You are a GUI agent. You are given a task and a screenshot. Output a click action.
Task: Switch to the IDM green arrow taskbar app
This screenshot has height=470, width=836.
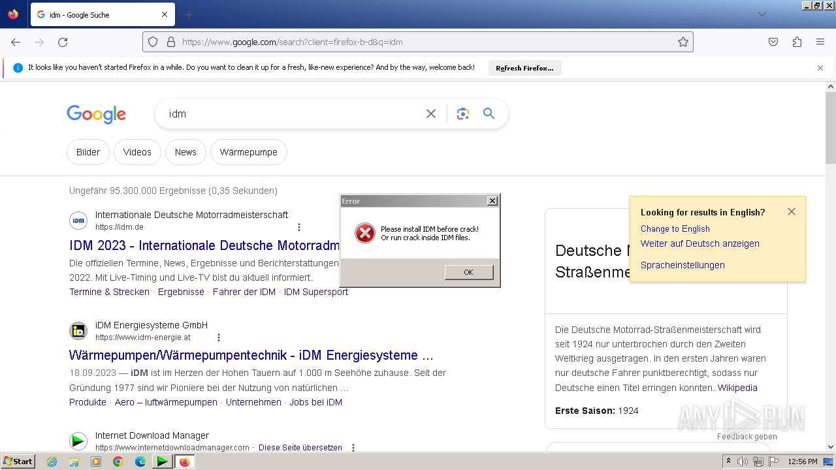click(x=162, y=462)
